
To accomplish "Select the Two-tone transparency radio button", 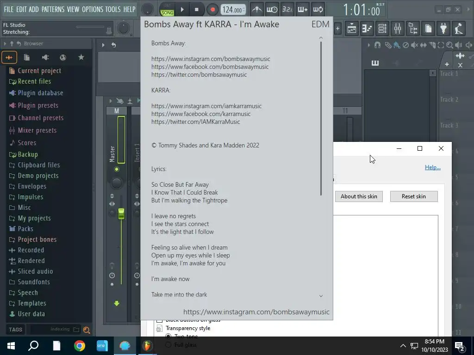I will [x=168, y=336].
